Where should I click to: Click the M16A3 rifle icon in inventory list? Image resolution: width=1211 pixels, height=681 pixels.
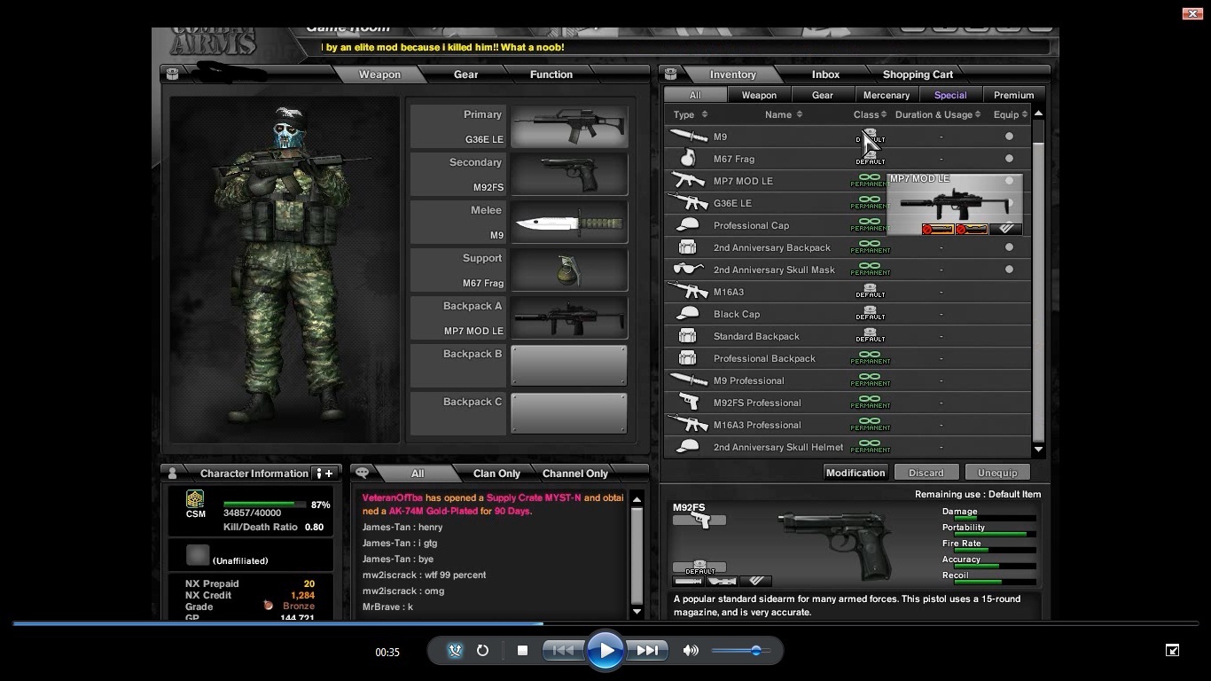click(x=689, y=292)
